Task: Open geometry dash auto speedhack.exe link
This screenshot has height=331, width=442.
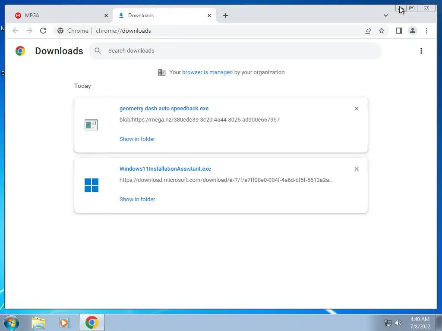Action: pos(164,108)
